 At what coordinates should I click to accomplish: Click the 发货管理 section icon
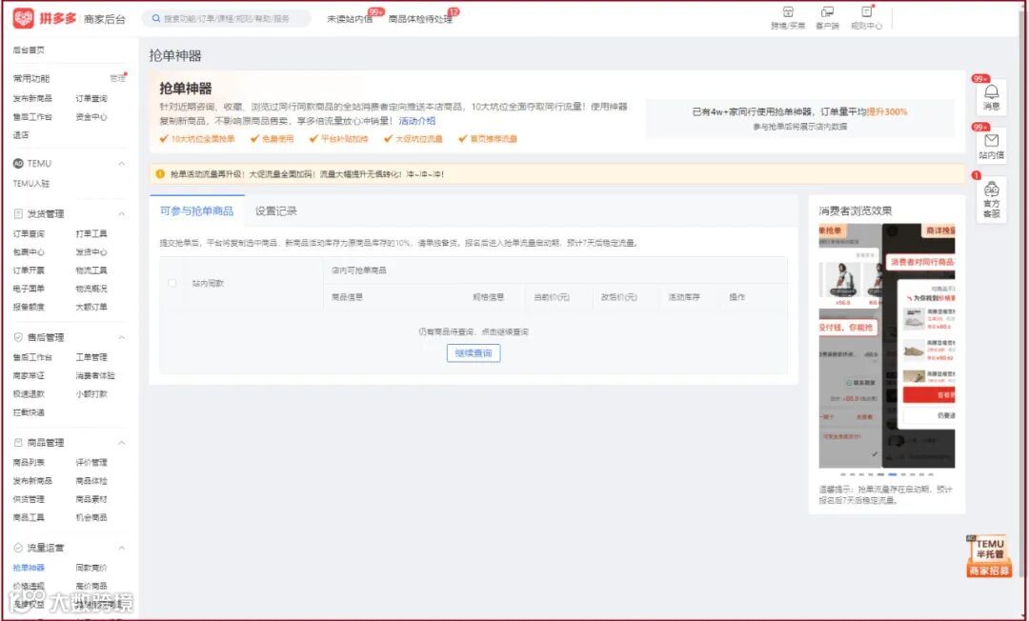click(18, 213)
